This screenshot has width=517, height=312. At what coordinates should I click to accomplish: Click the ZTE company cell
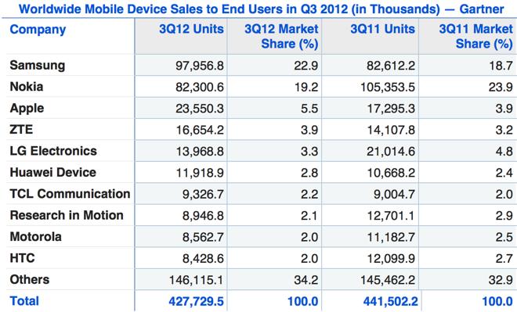coord(21,129)
